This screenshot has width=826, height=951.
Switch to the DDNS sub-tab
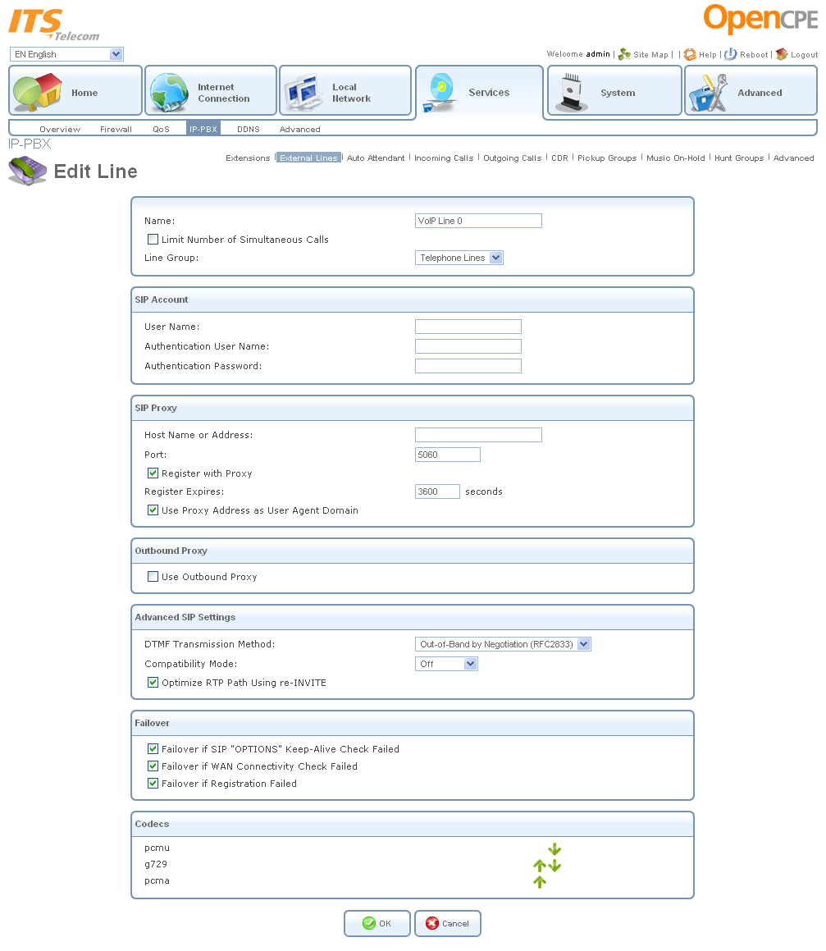tap(248, 129)
